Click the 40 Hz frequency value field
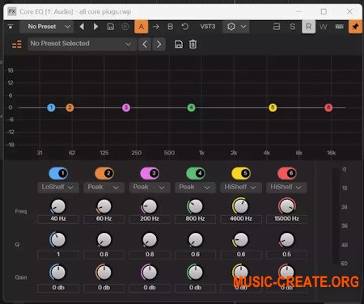The height and width of the screenshot is (304, 364). (x=58, y=219)
